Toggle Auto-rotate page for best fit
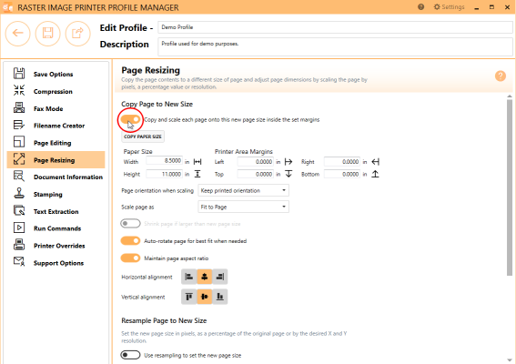This screenshot has height=364, width=516. coord(130,241)
